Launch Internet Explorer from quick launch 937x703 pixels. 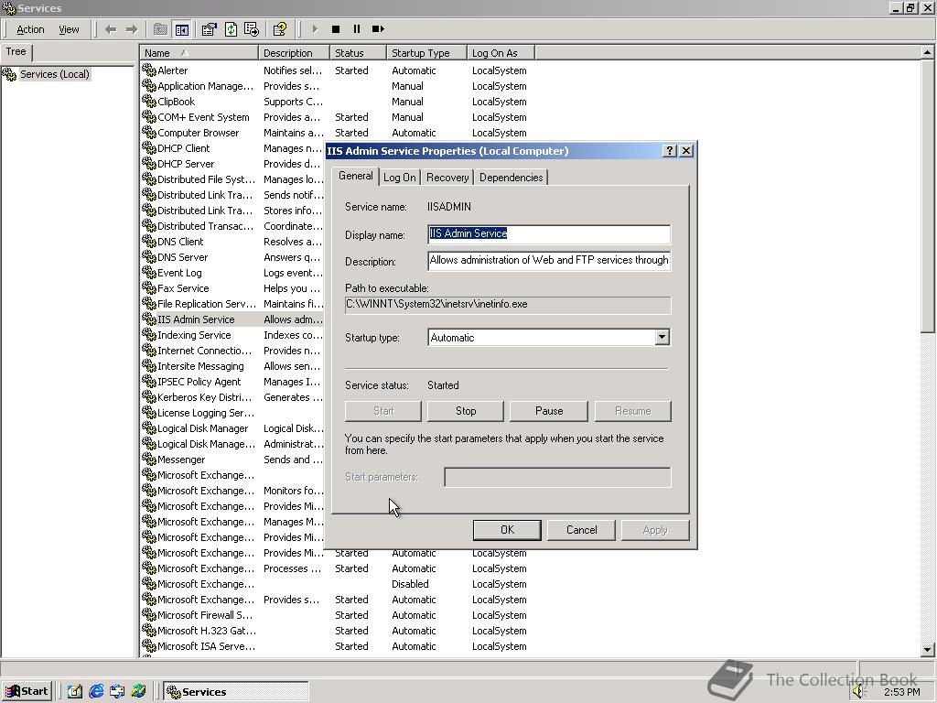(x=96, y=691)
